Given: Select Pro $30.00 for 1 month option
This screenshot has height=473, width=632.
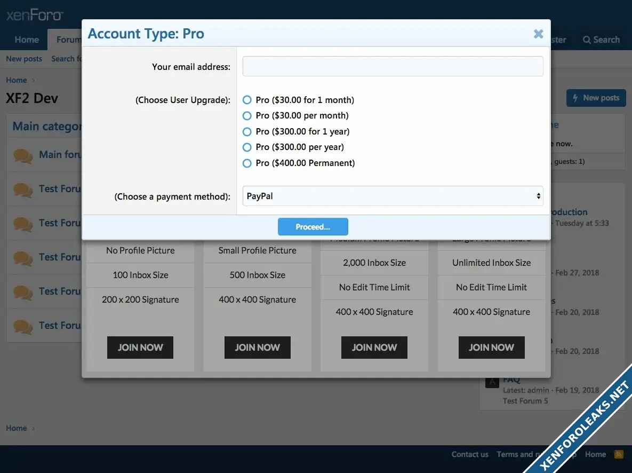Looking at the screenshot, I should click(x=247, y=100).
